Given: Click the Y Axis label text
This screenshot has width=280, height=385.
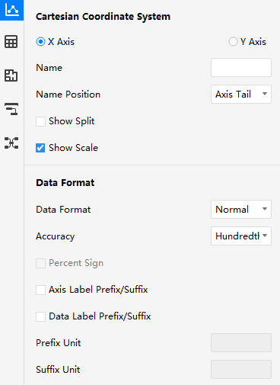Looking at the screenshot, I should pyautogui.click(x=253, y=42).
